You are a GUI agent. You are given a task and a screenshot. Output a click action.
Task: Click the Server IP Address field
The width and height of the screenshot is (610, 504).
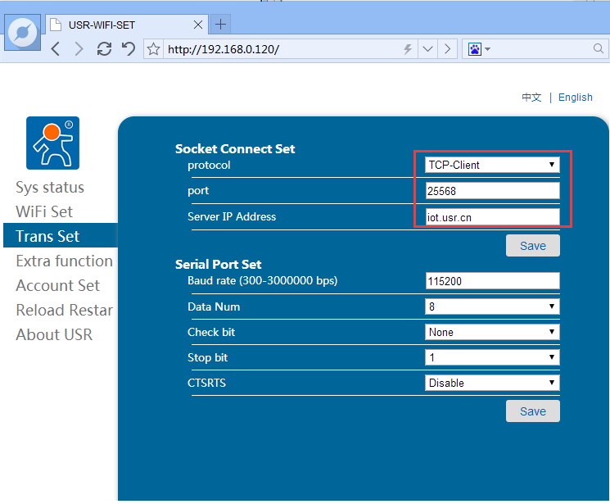pos(492,216)
